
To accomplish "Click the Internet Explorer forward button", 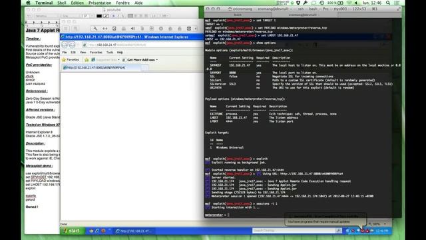I will (72, 45).
